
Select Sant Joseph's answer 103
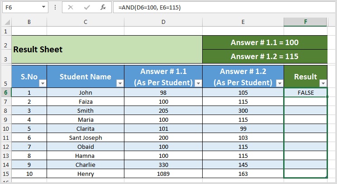tap(243, 138)
